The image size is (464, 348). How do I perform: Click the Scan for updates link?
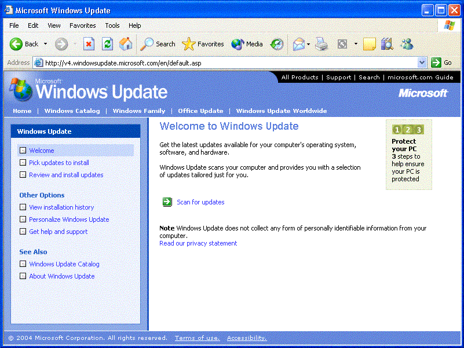coord(200,202)
